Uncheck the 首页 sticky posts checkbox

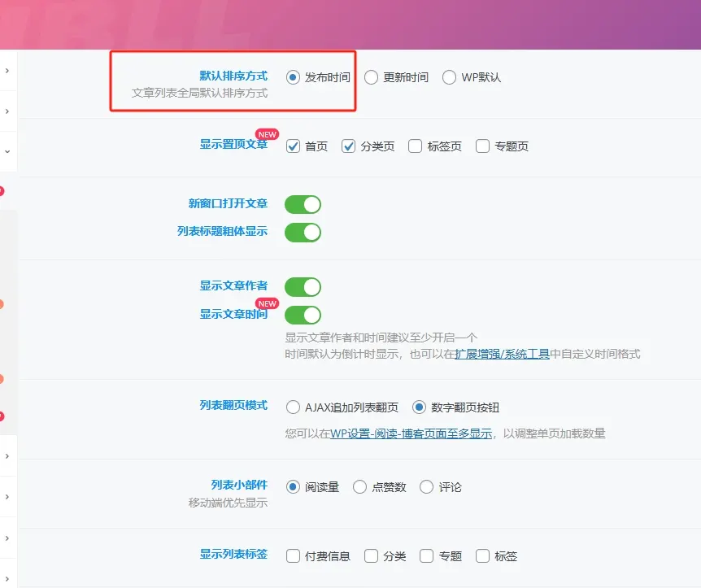click(293, 146)
